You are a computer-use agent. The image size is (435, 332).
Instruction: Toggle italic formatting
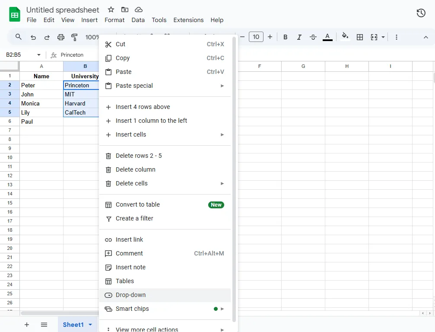click(299, 37)
